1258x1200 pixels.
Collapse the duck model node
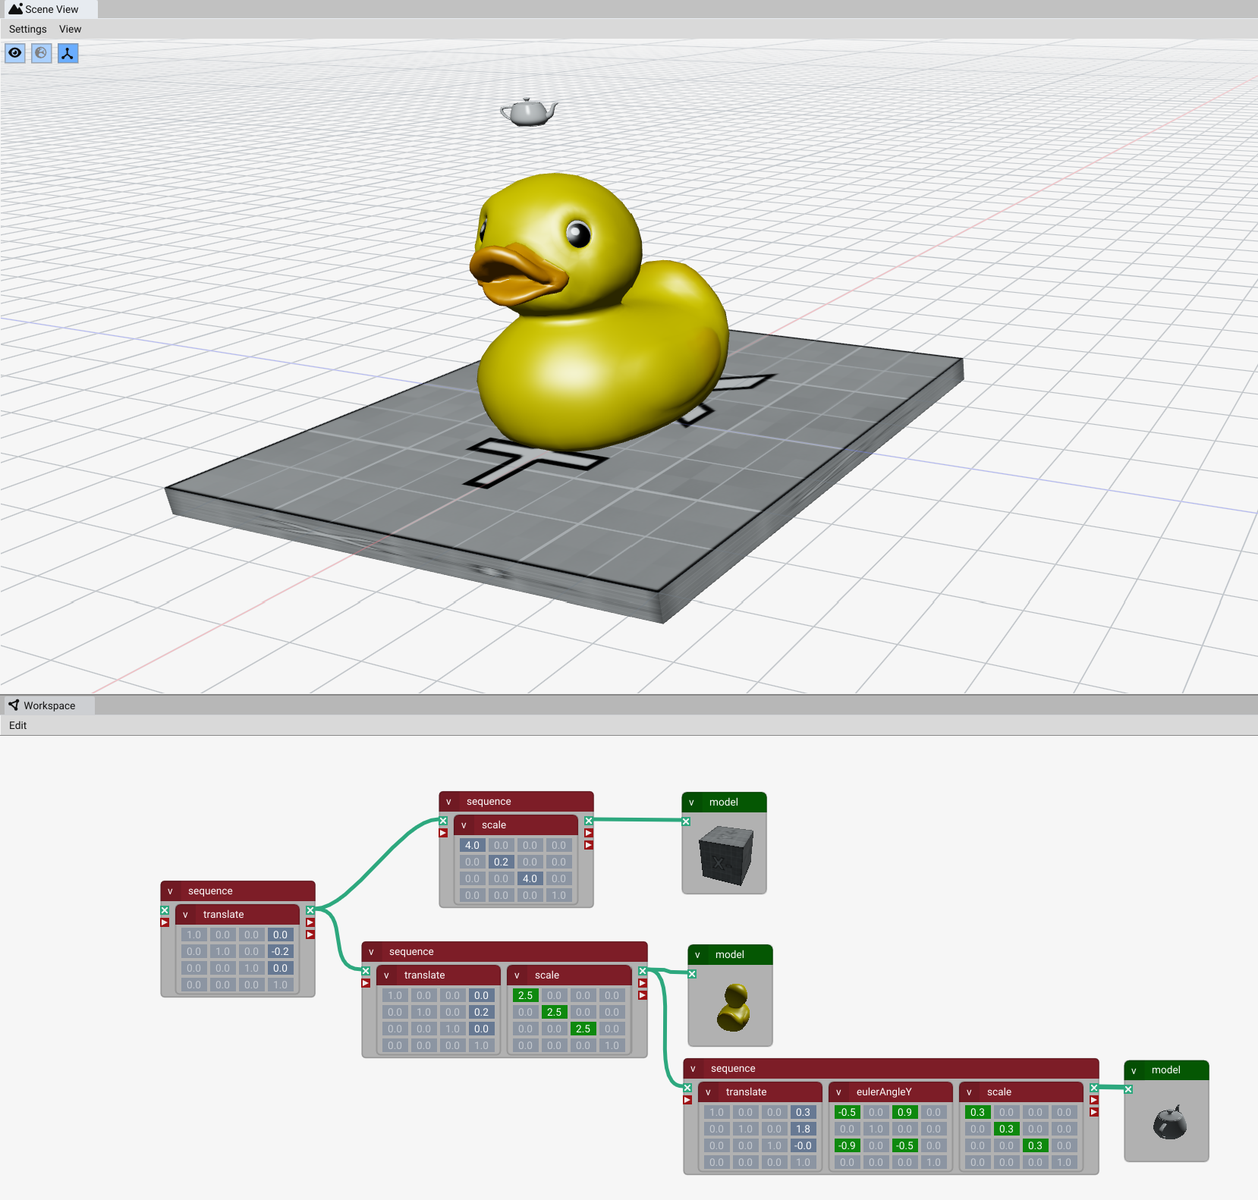[697, 955]
